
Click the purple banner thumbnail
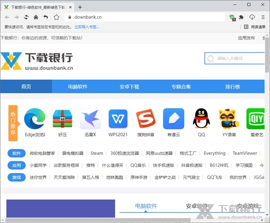[x=61, y=208]
